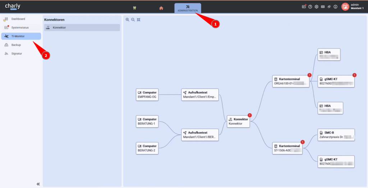
Task: Open Systemstatus in the sidebar
Action: tap(20, 28)
